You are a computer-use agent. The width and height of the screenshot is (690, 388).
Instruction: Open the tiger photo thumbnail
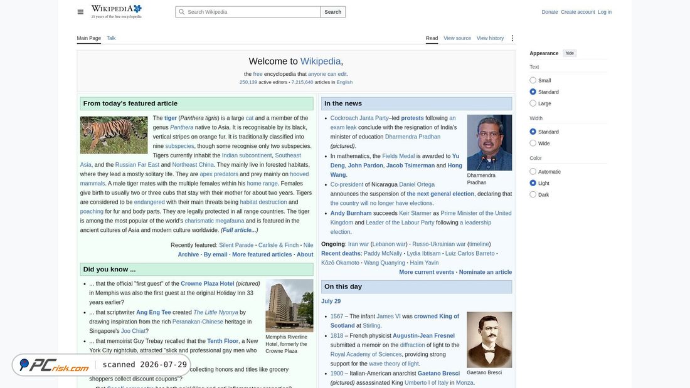(x=114, y=135)
